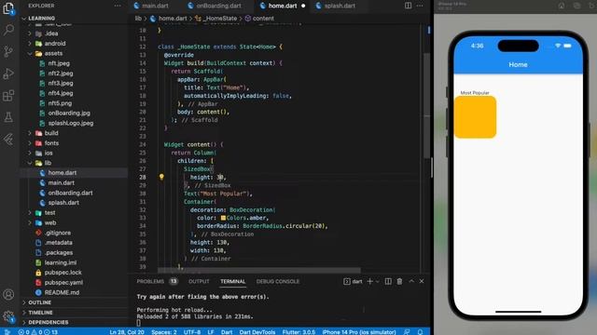
Task: Click the amber square in the simulator
Action: 475,117
